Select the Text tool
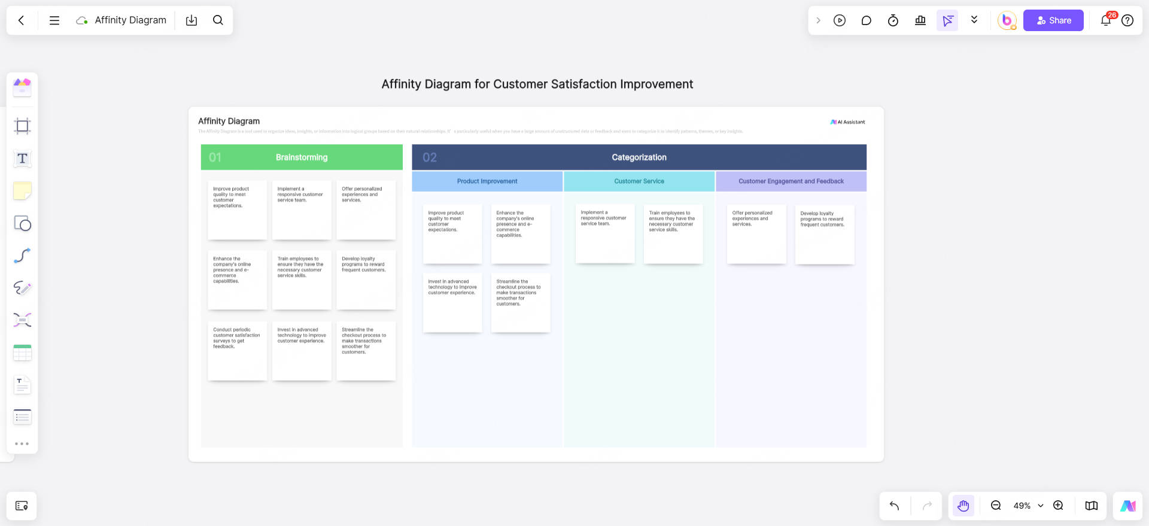The image size is (1149, 526). point(22,159)
